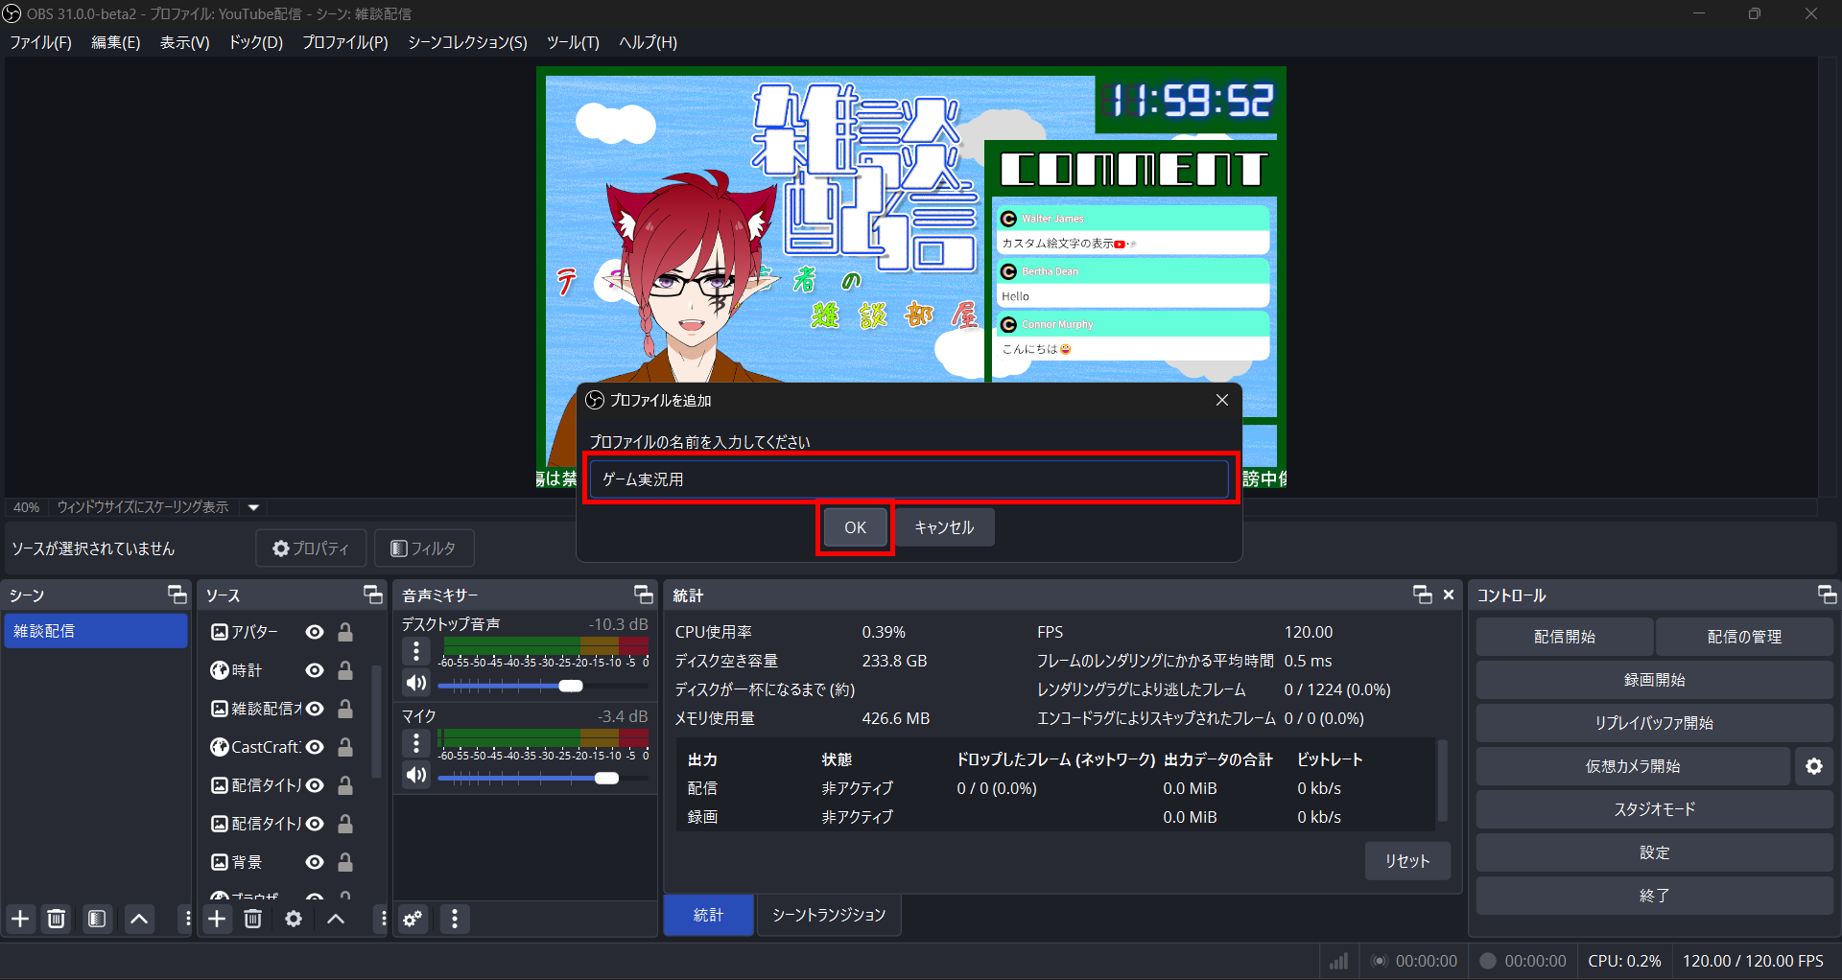Open the ファイル(F) menu
Screen dimensions: 1842x980
click(40, 42)
